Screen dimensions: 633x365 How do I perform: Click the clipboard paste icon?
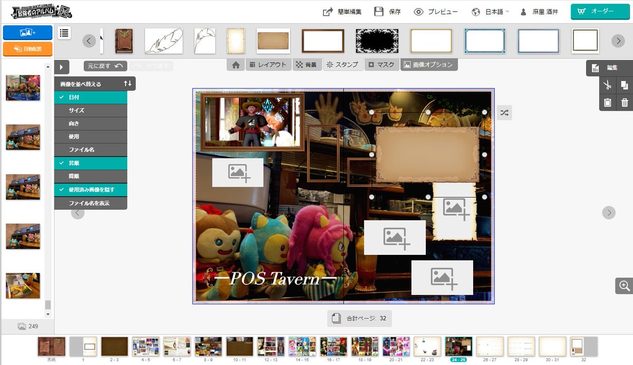pos(607,102)
